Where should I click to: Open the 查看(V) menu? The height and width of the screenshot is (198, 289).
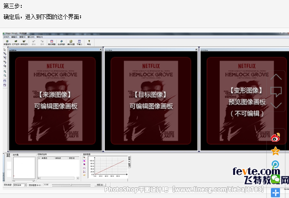23,37
